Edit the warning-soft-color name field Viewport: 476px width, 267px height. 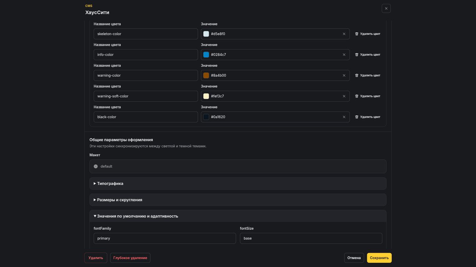tap(146, 96)
